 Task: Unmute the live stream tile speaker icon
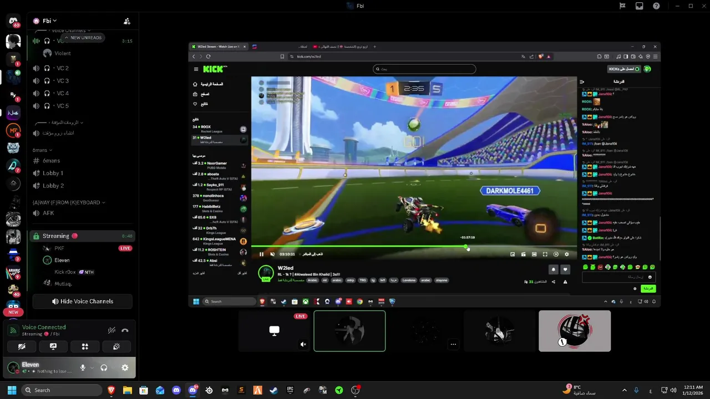click(x=303, y=344)
